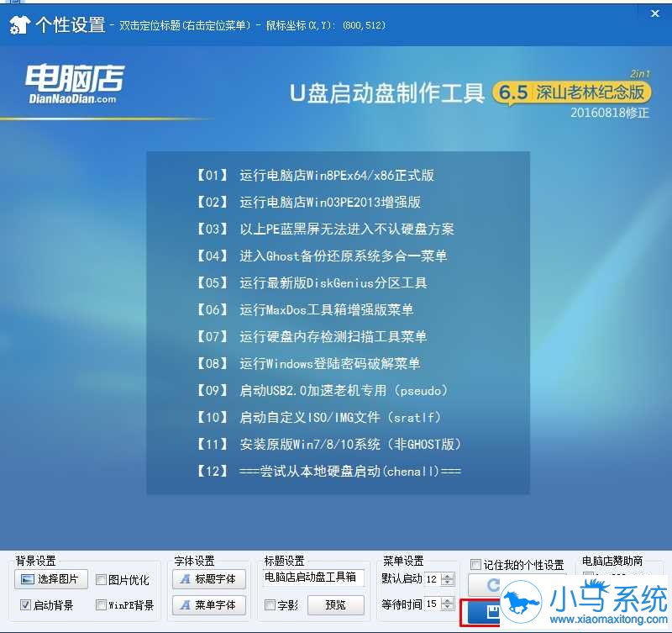
Task: Select menu entry 【08】 运行Windows登陆密码破解菜单
Action: coord(307,364)
